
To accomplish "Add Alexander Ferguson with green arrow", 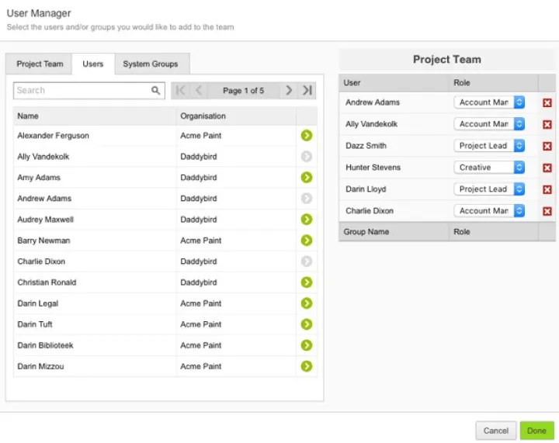I will 306,135.
